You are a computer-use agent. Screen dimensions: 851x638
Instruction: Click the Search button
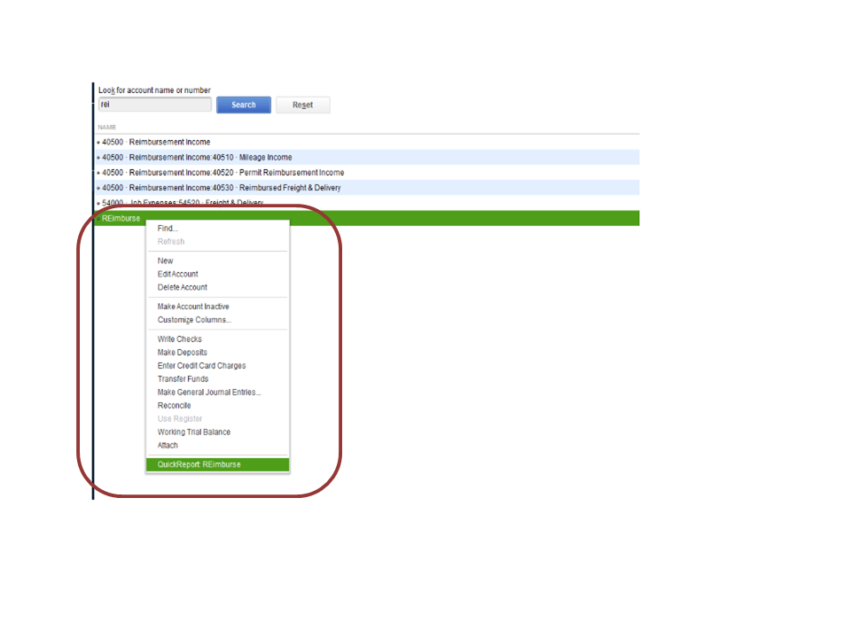[x=243, y=105]
